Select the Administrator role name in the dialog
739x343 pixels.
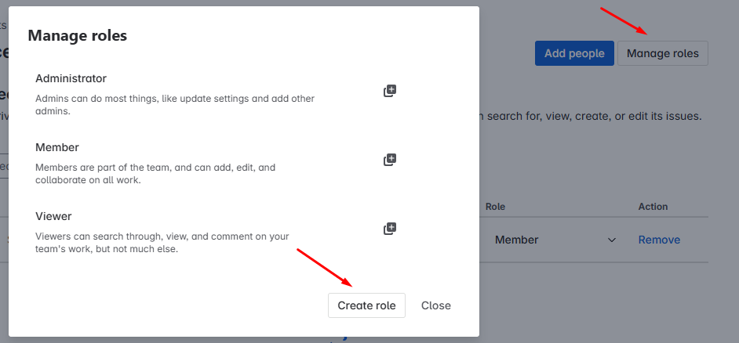pyautogui.click(x=71, y=78)
